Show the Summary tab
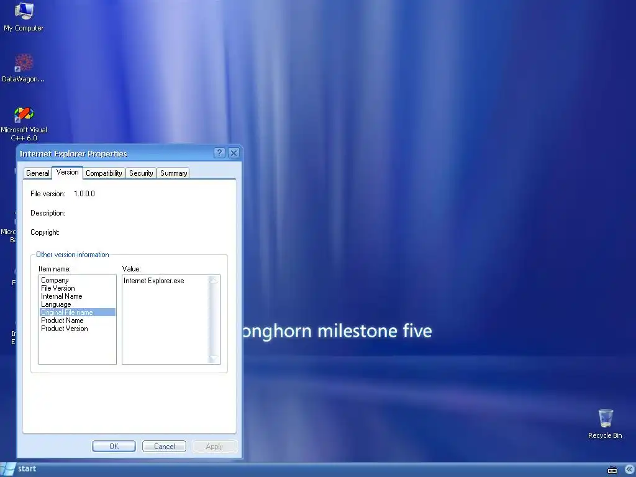The image size is (636, 477). (x=174, y=173)
